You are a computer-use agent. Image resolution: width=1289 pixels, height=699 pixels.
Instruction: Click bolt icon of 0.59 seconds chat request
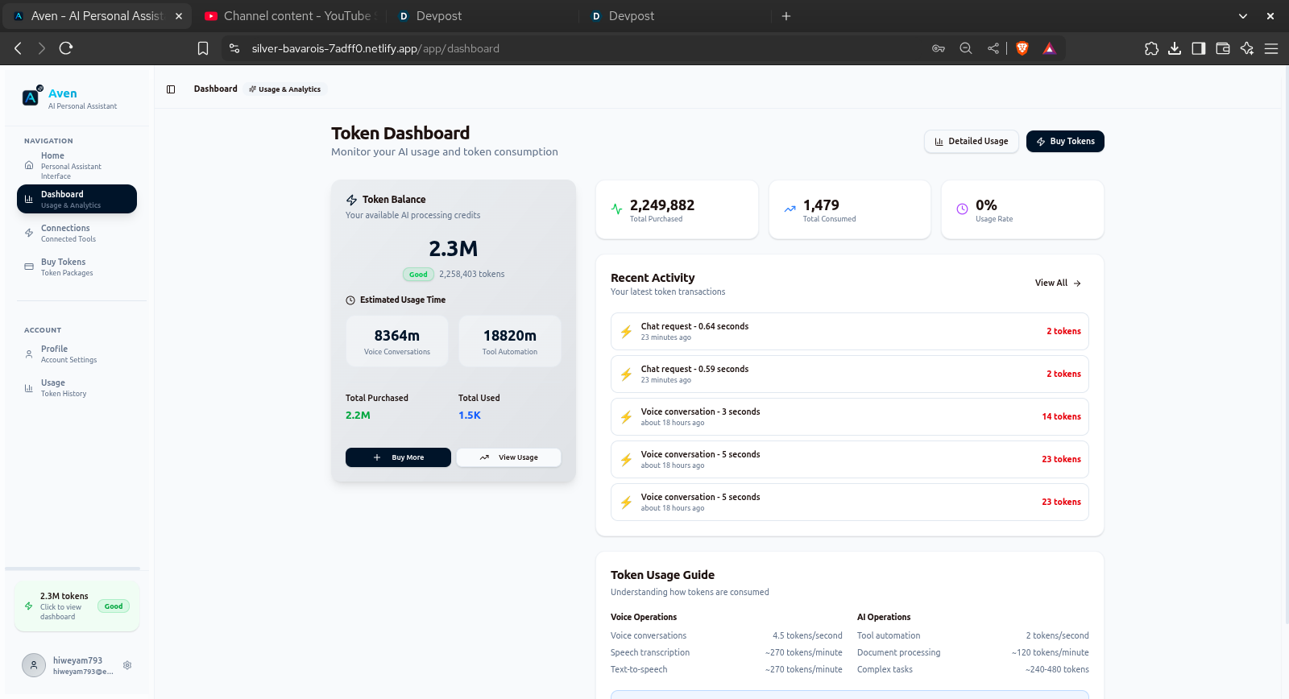(x=626, y=374)
